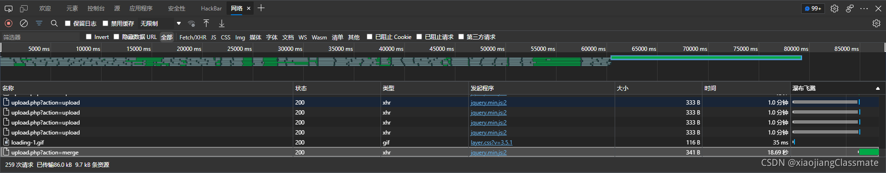Sort by 类型 column header
The width and height of the screenshot is (886, 173).
pos(424,88)
